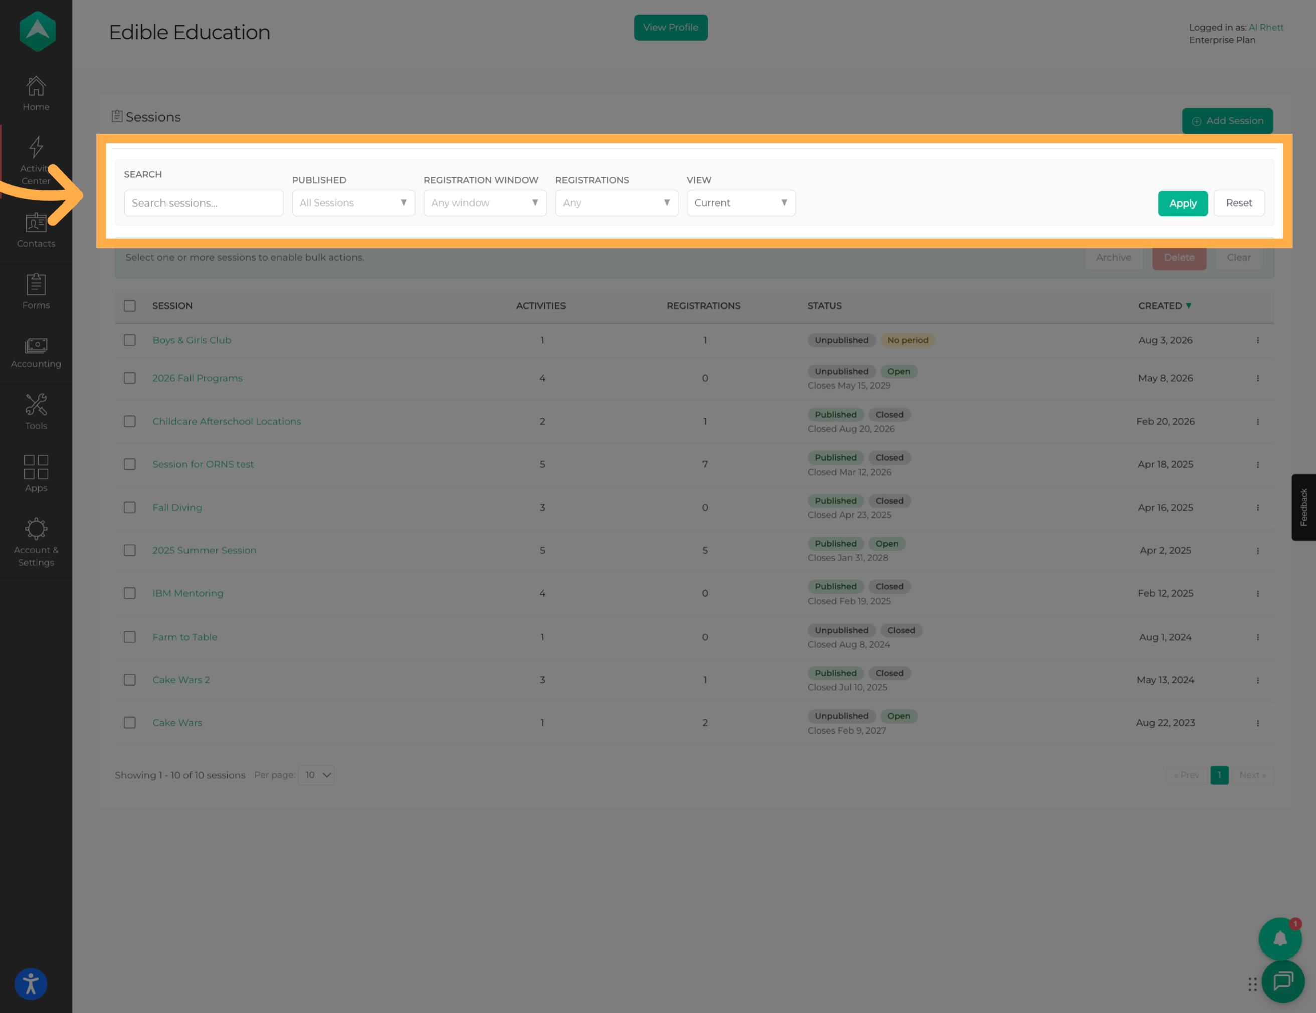This screenshot has width=1316, height=1013.
Task: Select the Session for ORNS test checkbox
Action: [x=129, y=464]
